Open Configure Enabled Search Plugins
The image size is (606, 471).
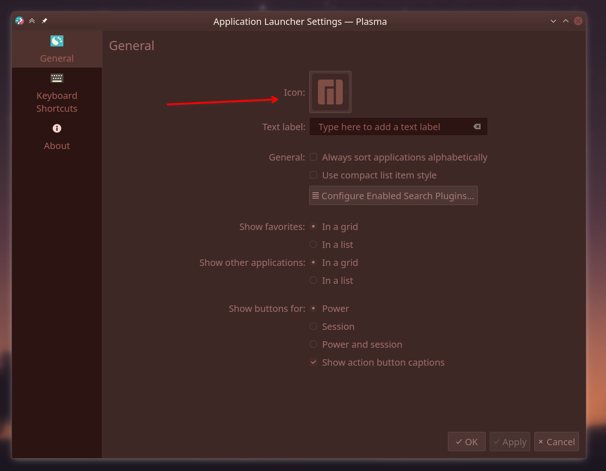pyautogui.click(x=393, y=195)
